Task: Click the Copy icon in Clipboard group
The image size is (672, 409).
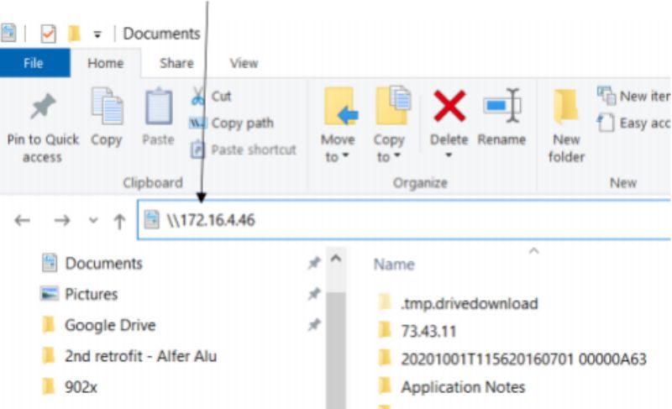Action: pyautogui.click(x=107, y=108)
